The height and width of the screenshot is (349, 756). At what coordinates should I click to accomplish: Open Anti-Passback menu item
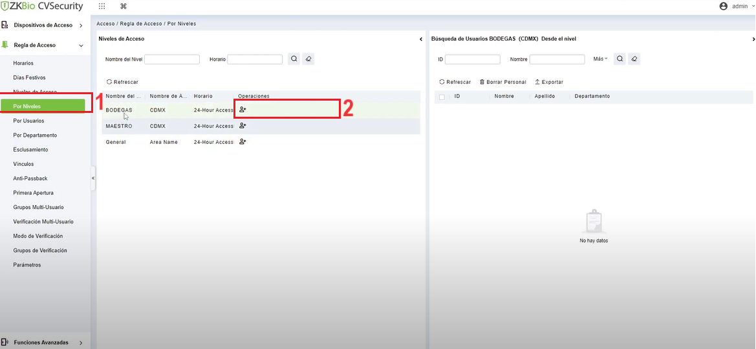point(30,179)
